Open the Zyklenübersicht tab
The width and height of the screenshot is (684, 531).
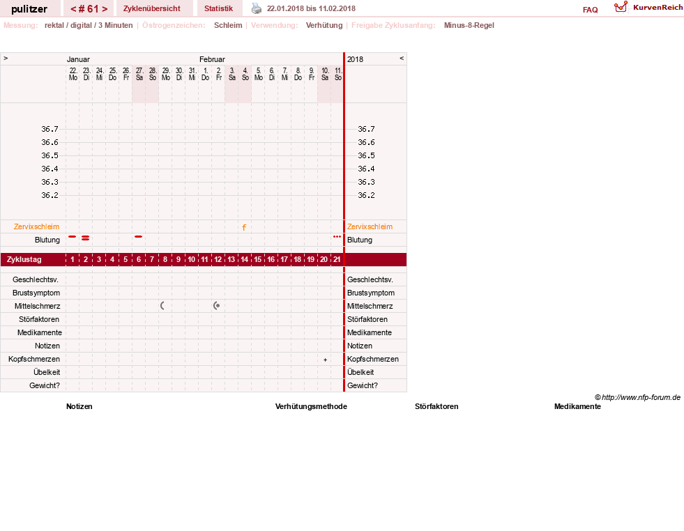click(152, 8)
